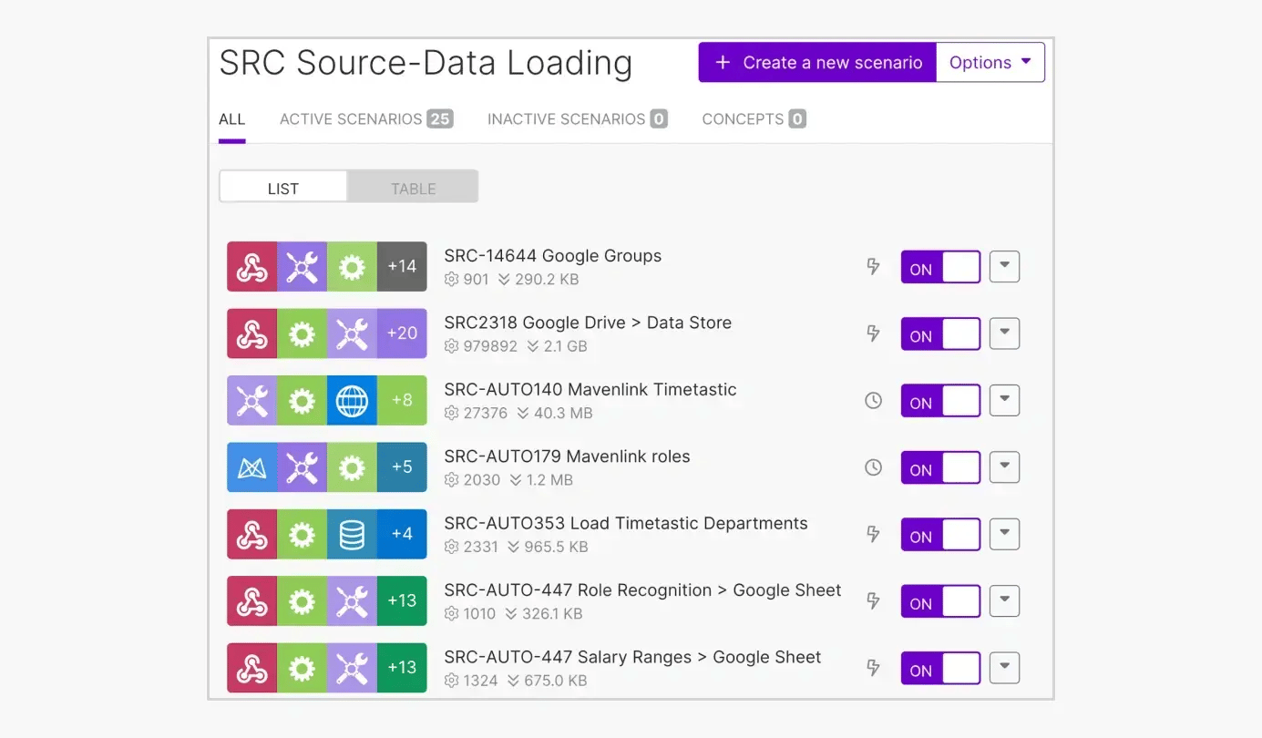1262x738 pixels.
Task: Click Create a new scenario
Action: (816, 62)
